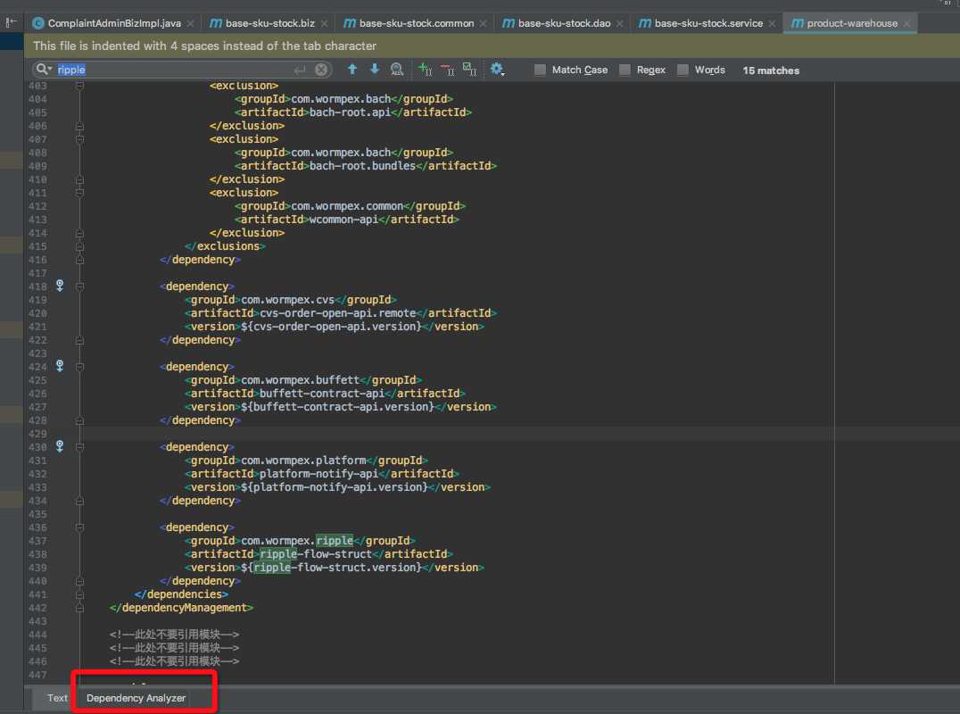Click highlighted 'ripple' in groupId line 437
The width and height of the screenshot is (960, 714).
[x=335, y=541]
